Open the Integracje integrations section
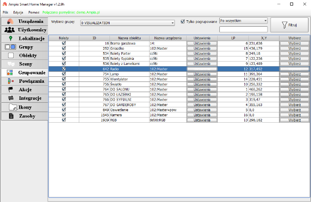This screenshot has width=311, height=202. point(25,98)
